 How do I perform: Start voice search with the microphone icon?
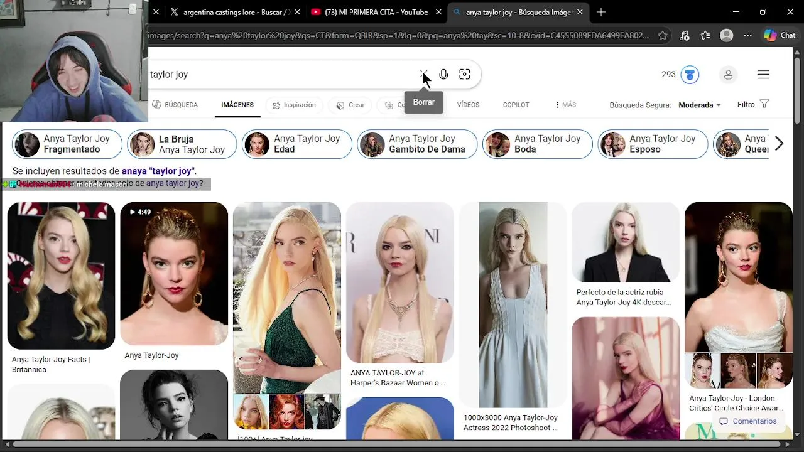point(443,74)
